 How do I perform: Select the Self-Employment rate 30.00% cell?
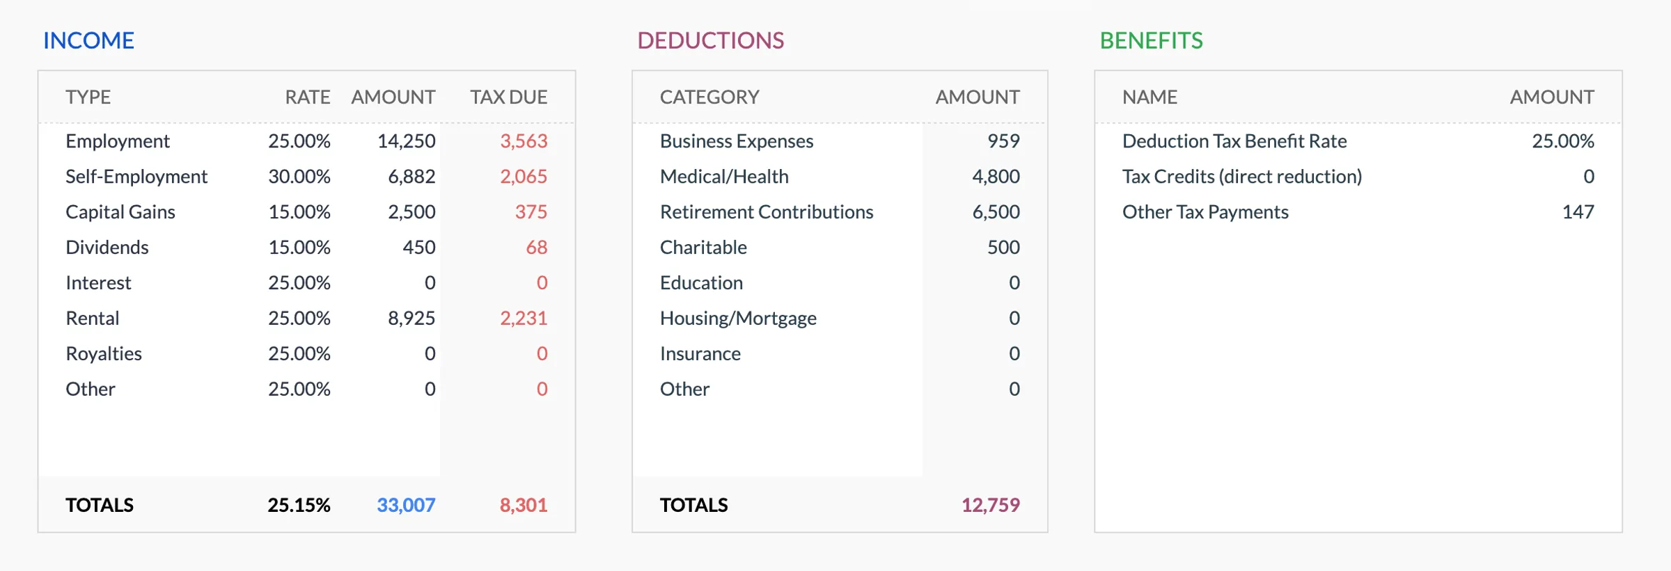(x=299, y=177)
